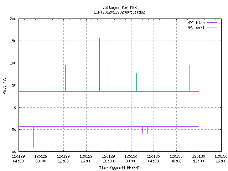Click the green NPI defl legend line
Screen dimensions: 228x171
[x=212, y=27]
